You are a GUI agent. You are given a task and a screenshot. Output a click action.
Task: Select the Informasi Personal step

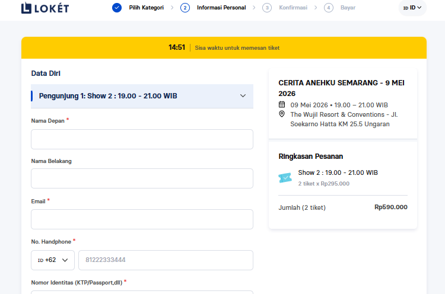[x=221, y=8]
